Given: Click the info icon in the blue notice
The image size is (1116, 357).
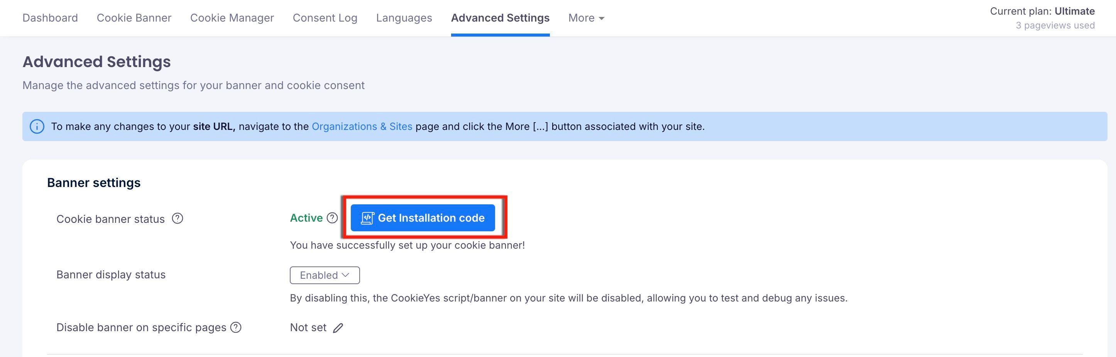Looking at the screenshot, I should coord(37,126).
